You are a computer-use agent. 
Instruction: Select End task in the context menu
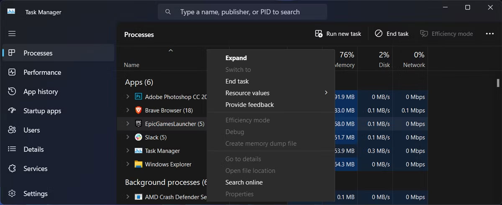[237, 81]
